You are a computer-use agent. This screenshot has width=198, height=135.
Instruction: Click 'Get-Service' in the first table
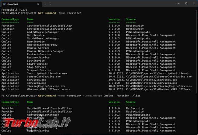click(x=36, y=35)
